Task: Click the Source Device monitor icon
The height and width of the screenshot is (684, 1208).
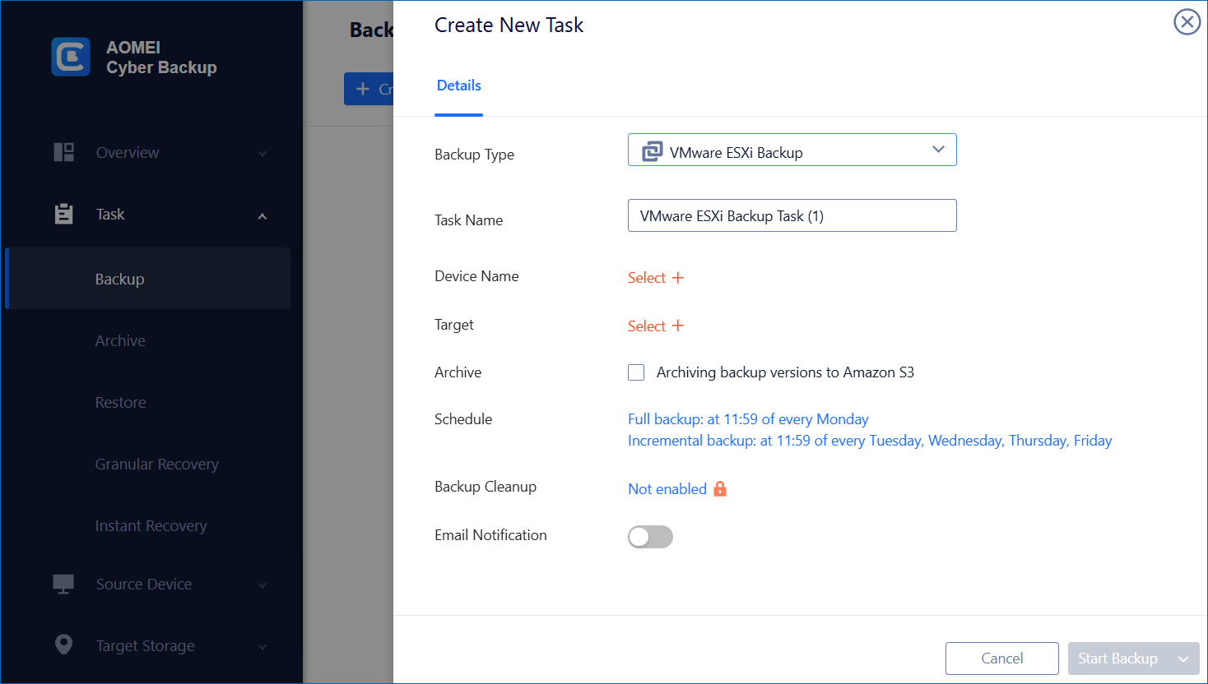Action: click(x=63, y=584)
